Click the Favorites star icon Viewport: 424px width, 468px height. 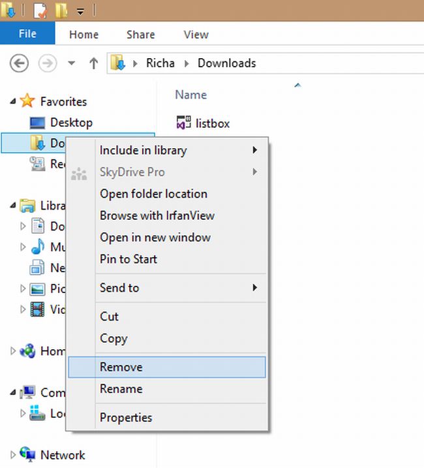27,101
